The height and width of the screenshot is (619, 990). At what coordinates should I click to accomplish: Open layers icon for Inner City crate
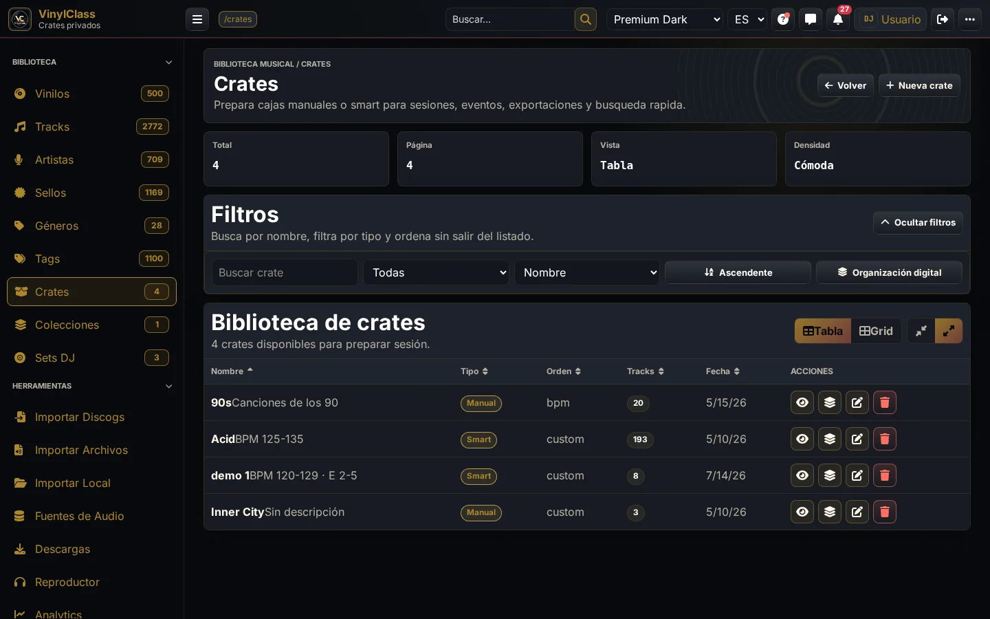coord(830,512)
